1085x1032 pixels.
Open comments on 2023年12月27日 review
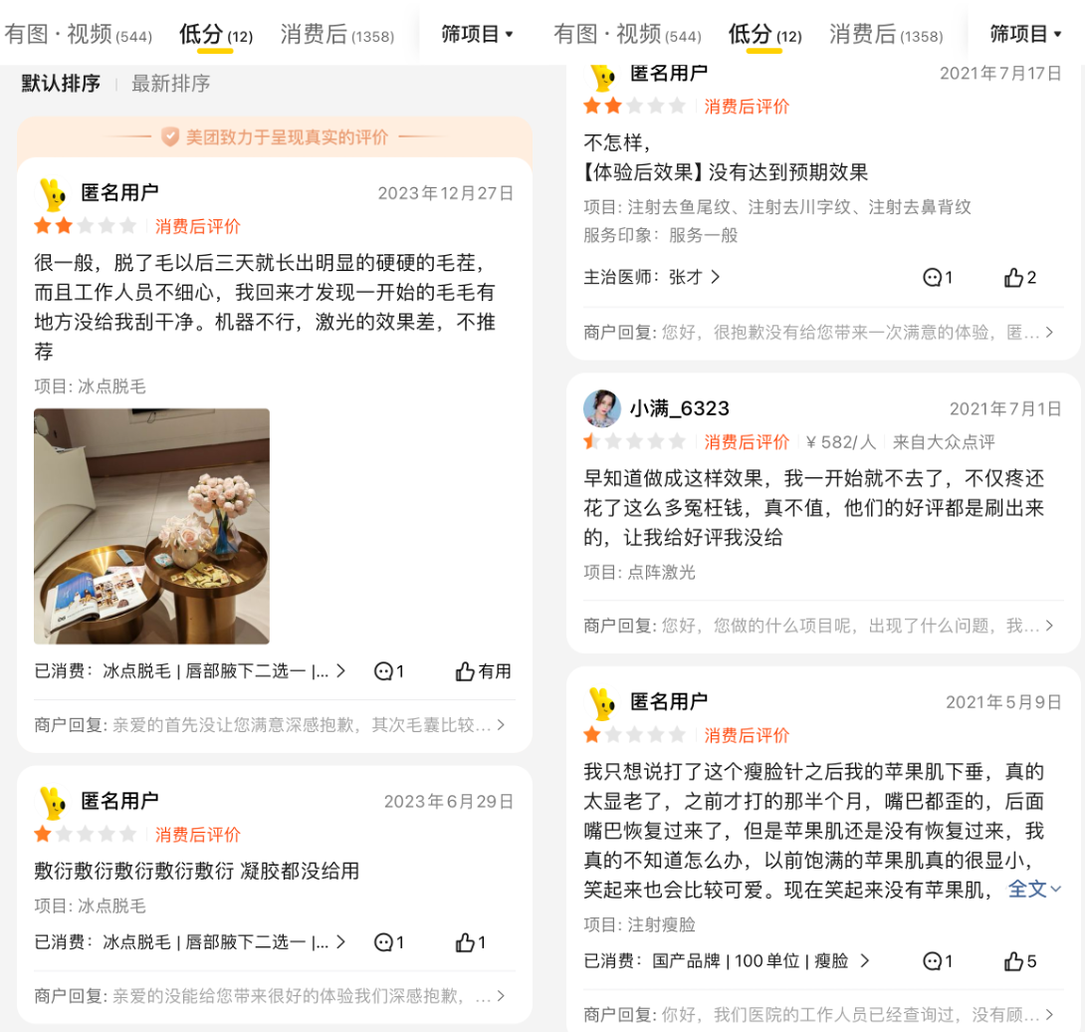pos(389,671)
